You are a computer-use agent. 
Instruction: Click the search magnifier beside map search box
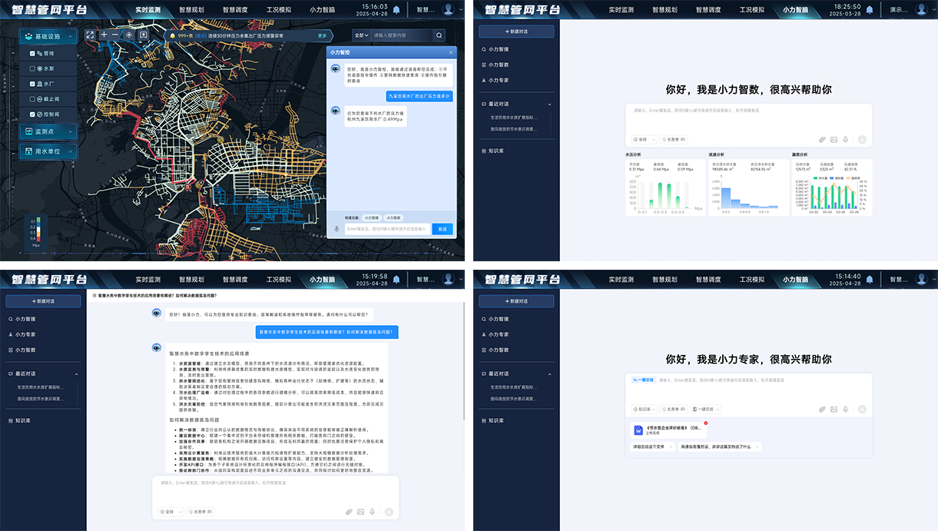pyautogui.click(x=439, y=35)
